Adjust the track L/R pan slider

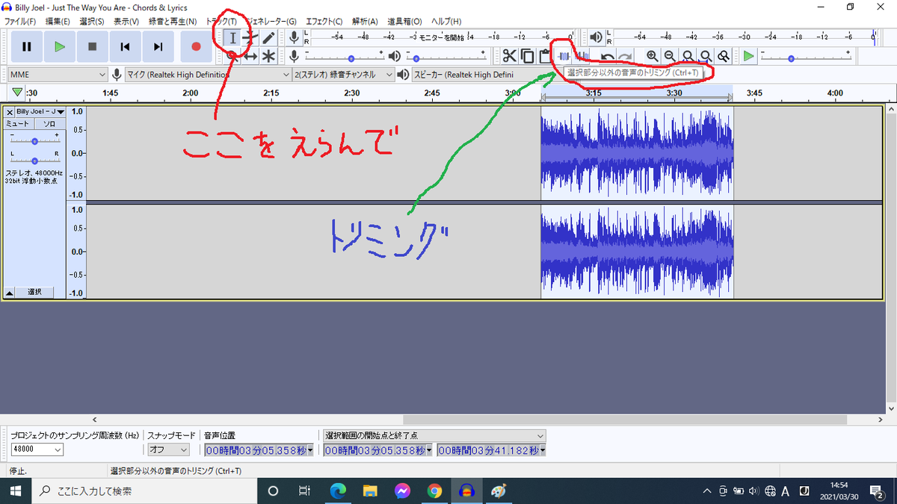(x=34, y=160)
